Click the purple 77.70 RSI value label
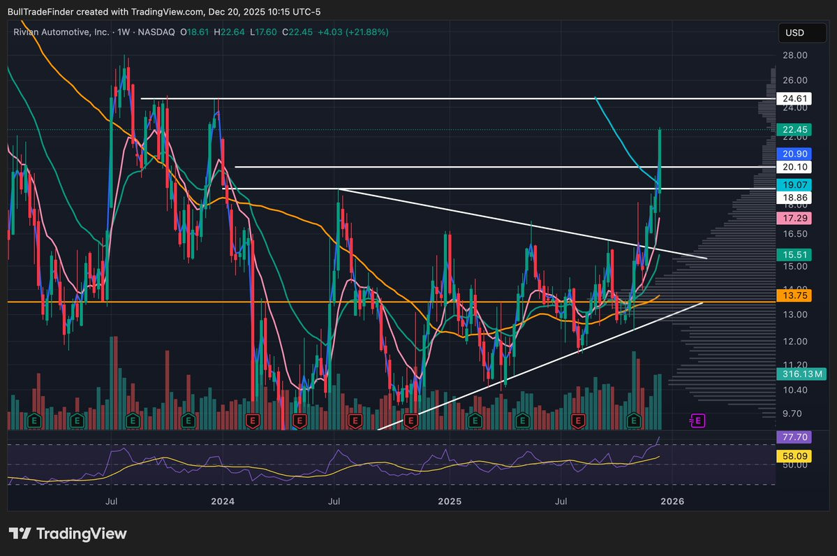 click(794, 437)
